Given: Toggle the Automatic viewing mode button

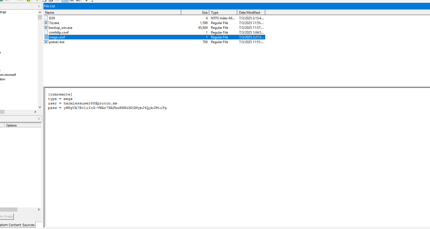Looking at the screenshot, I should click(65, 1).
